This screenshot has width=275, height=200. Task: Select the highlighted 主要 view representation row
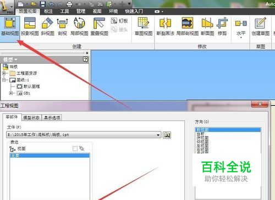[x=50, y=156]
